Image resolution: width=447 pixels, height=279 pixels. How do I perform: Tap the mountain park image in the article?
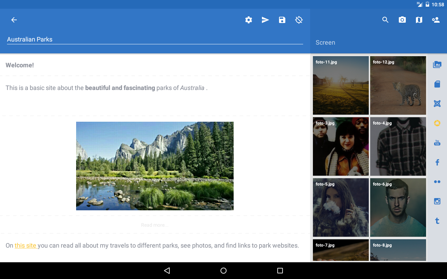click(155, 166)
